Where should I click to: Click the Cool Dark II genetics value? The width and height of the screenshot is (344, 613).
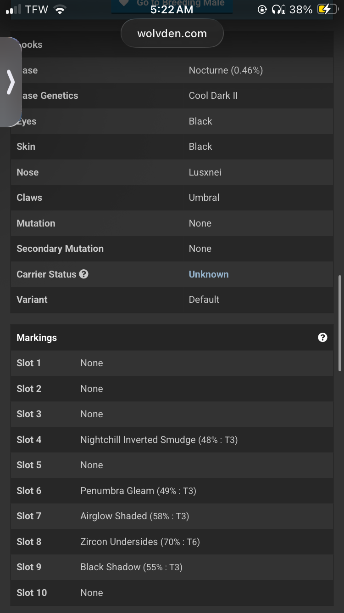[213, 96]
